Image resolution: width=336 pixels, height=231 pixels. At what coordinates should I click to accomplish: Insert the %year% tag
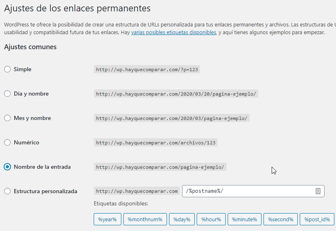108,220
